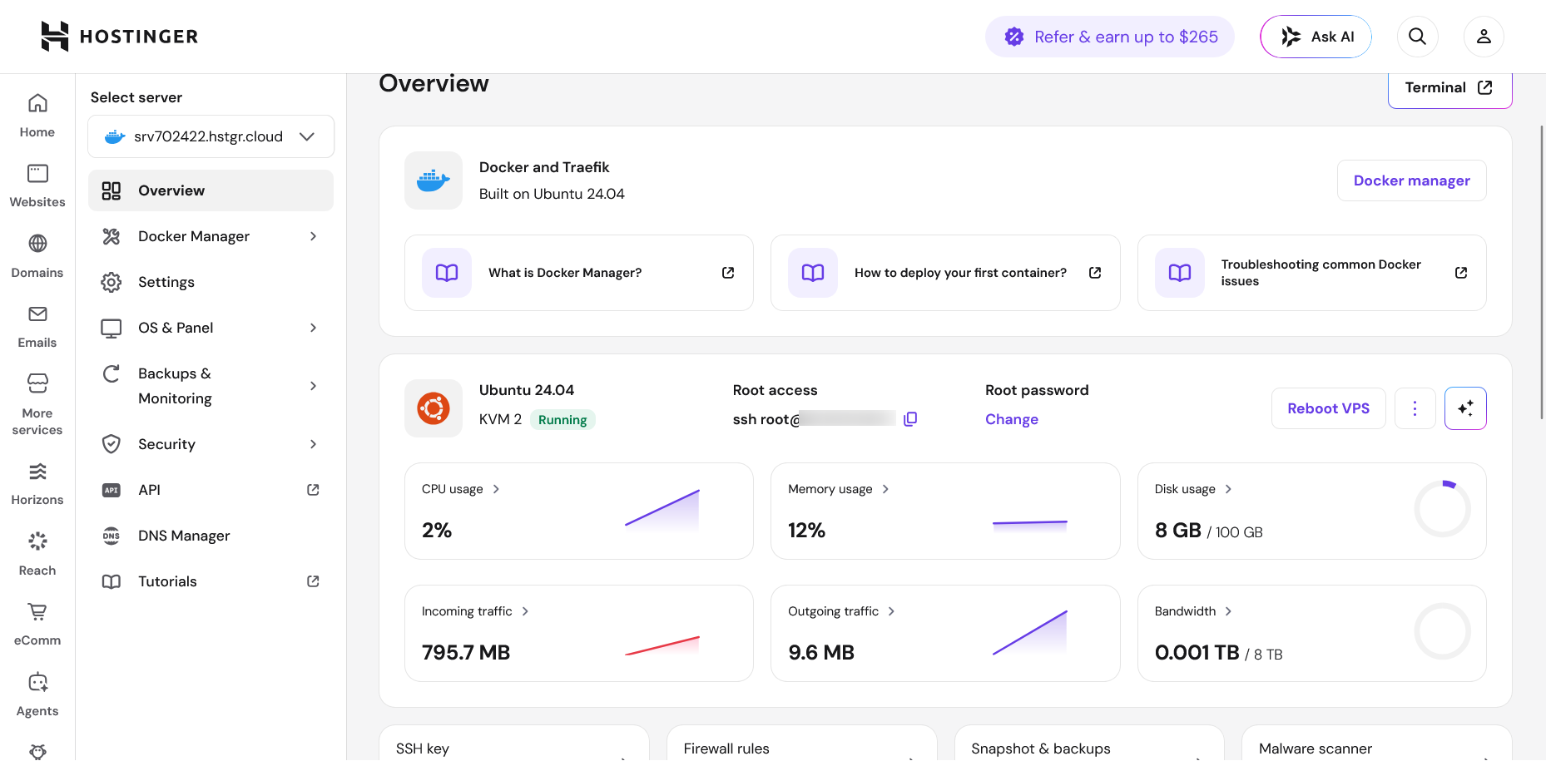Open the Malware scanner card

(x=1377, y=744)
